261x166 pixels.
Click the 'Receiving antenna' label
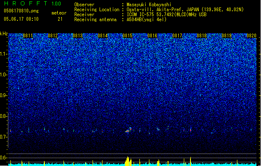[95, 20]
